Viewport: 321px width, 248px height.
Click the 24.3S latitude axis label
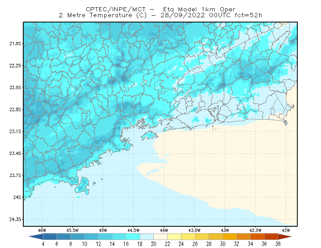tap(15, 220)
